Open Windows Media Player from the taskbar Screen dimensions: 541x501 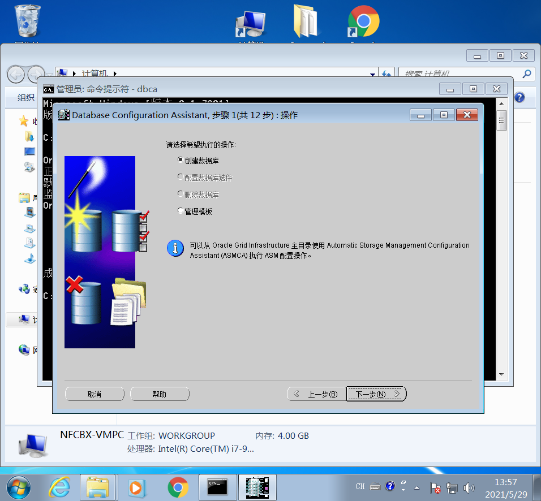coord(139,486)
